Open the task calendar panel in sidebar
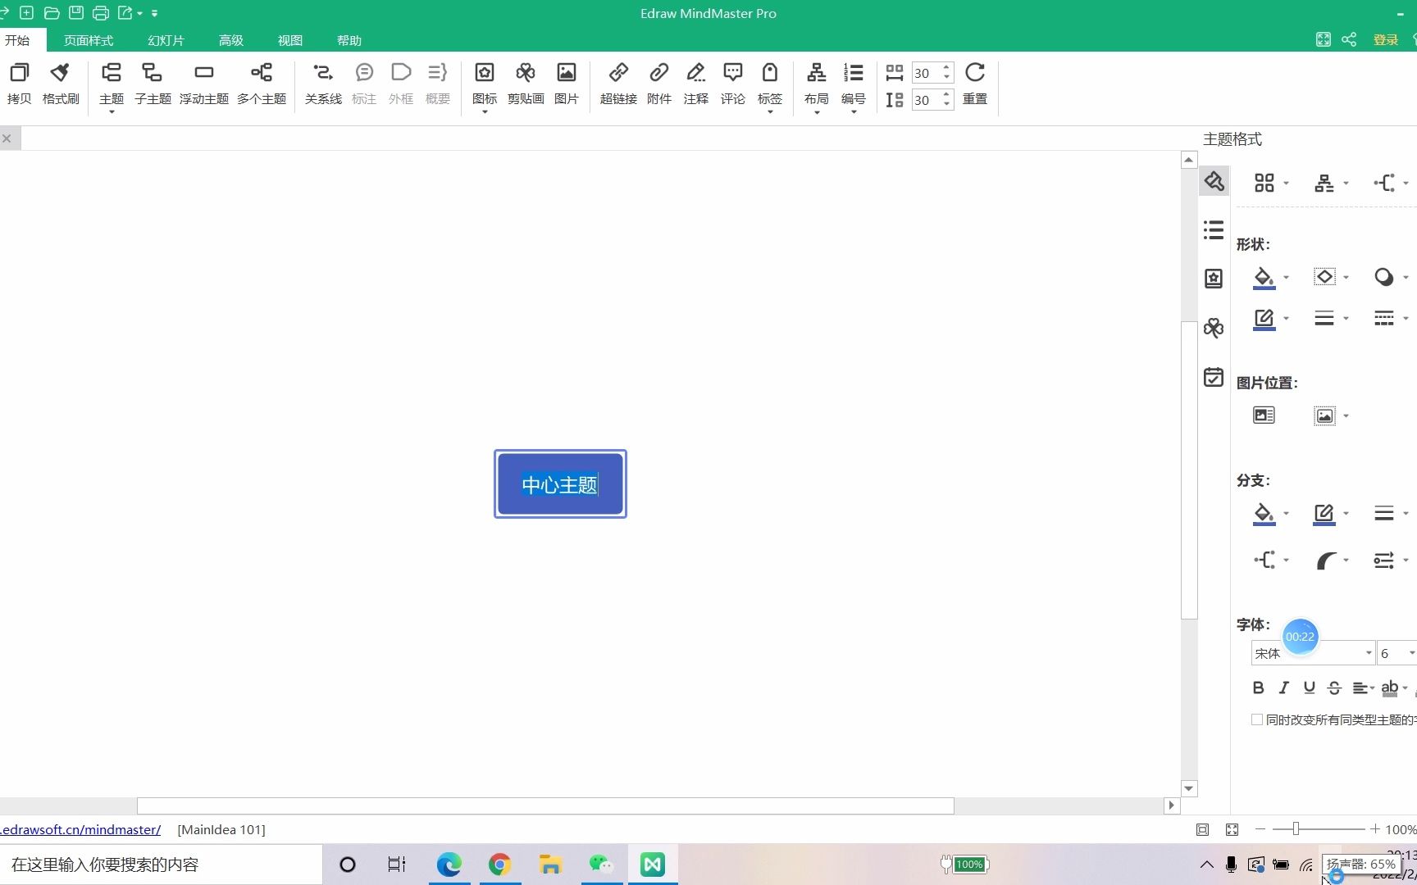 [x=1214, y=377]
